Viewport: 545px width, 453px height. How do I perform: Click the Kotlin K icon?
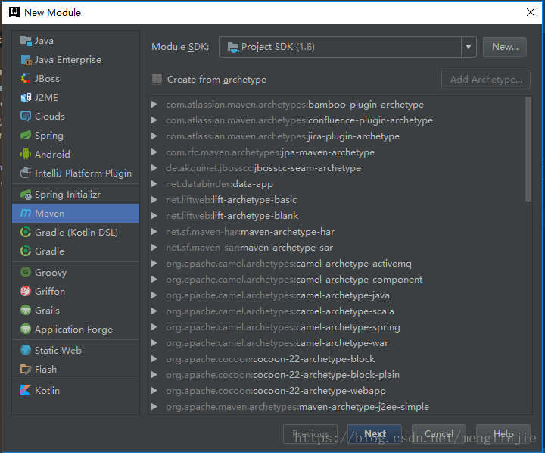point(26,390)
